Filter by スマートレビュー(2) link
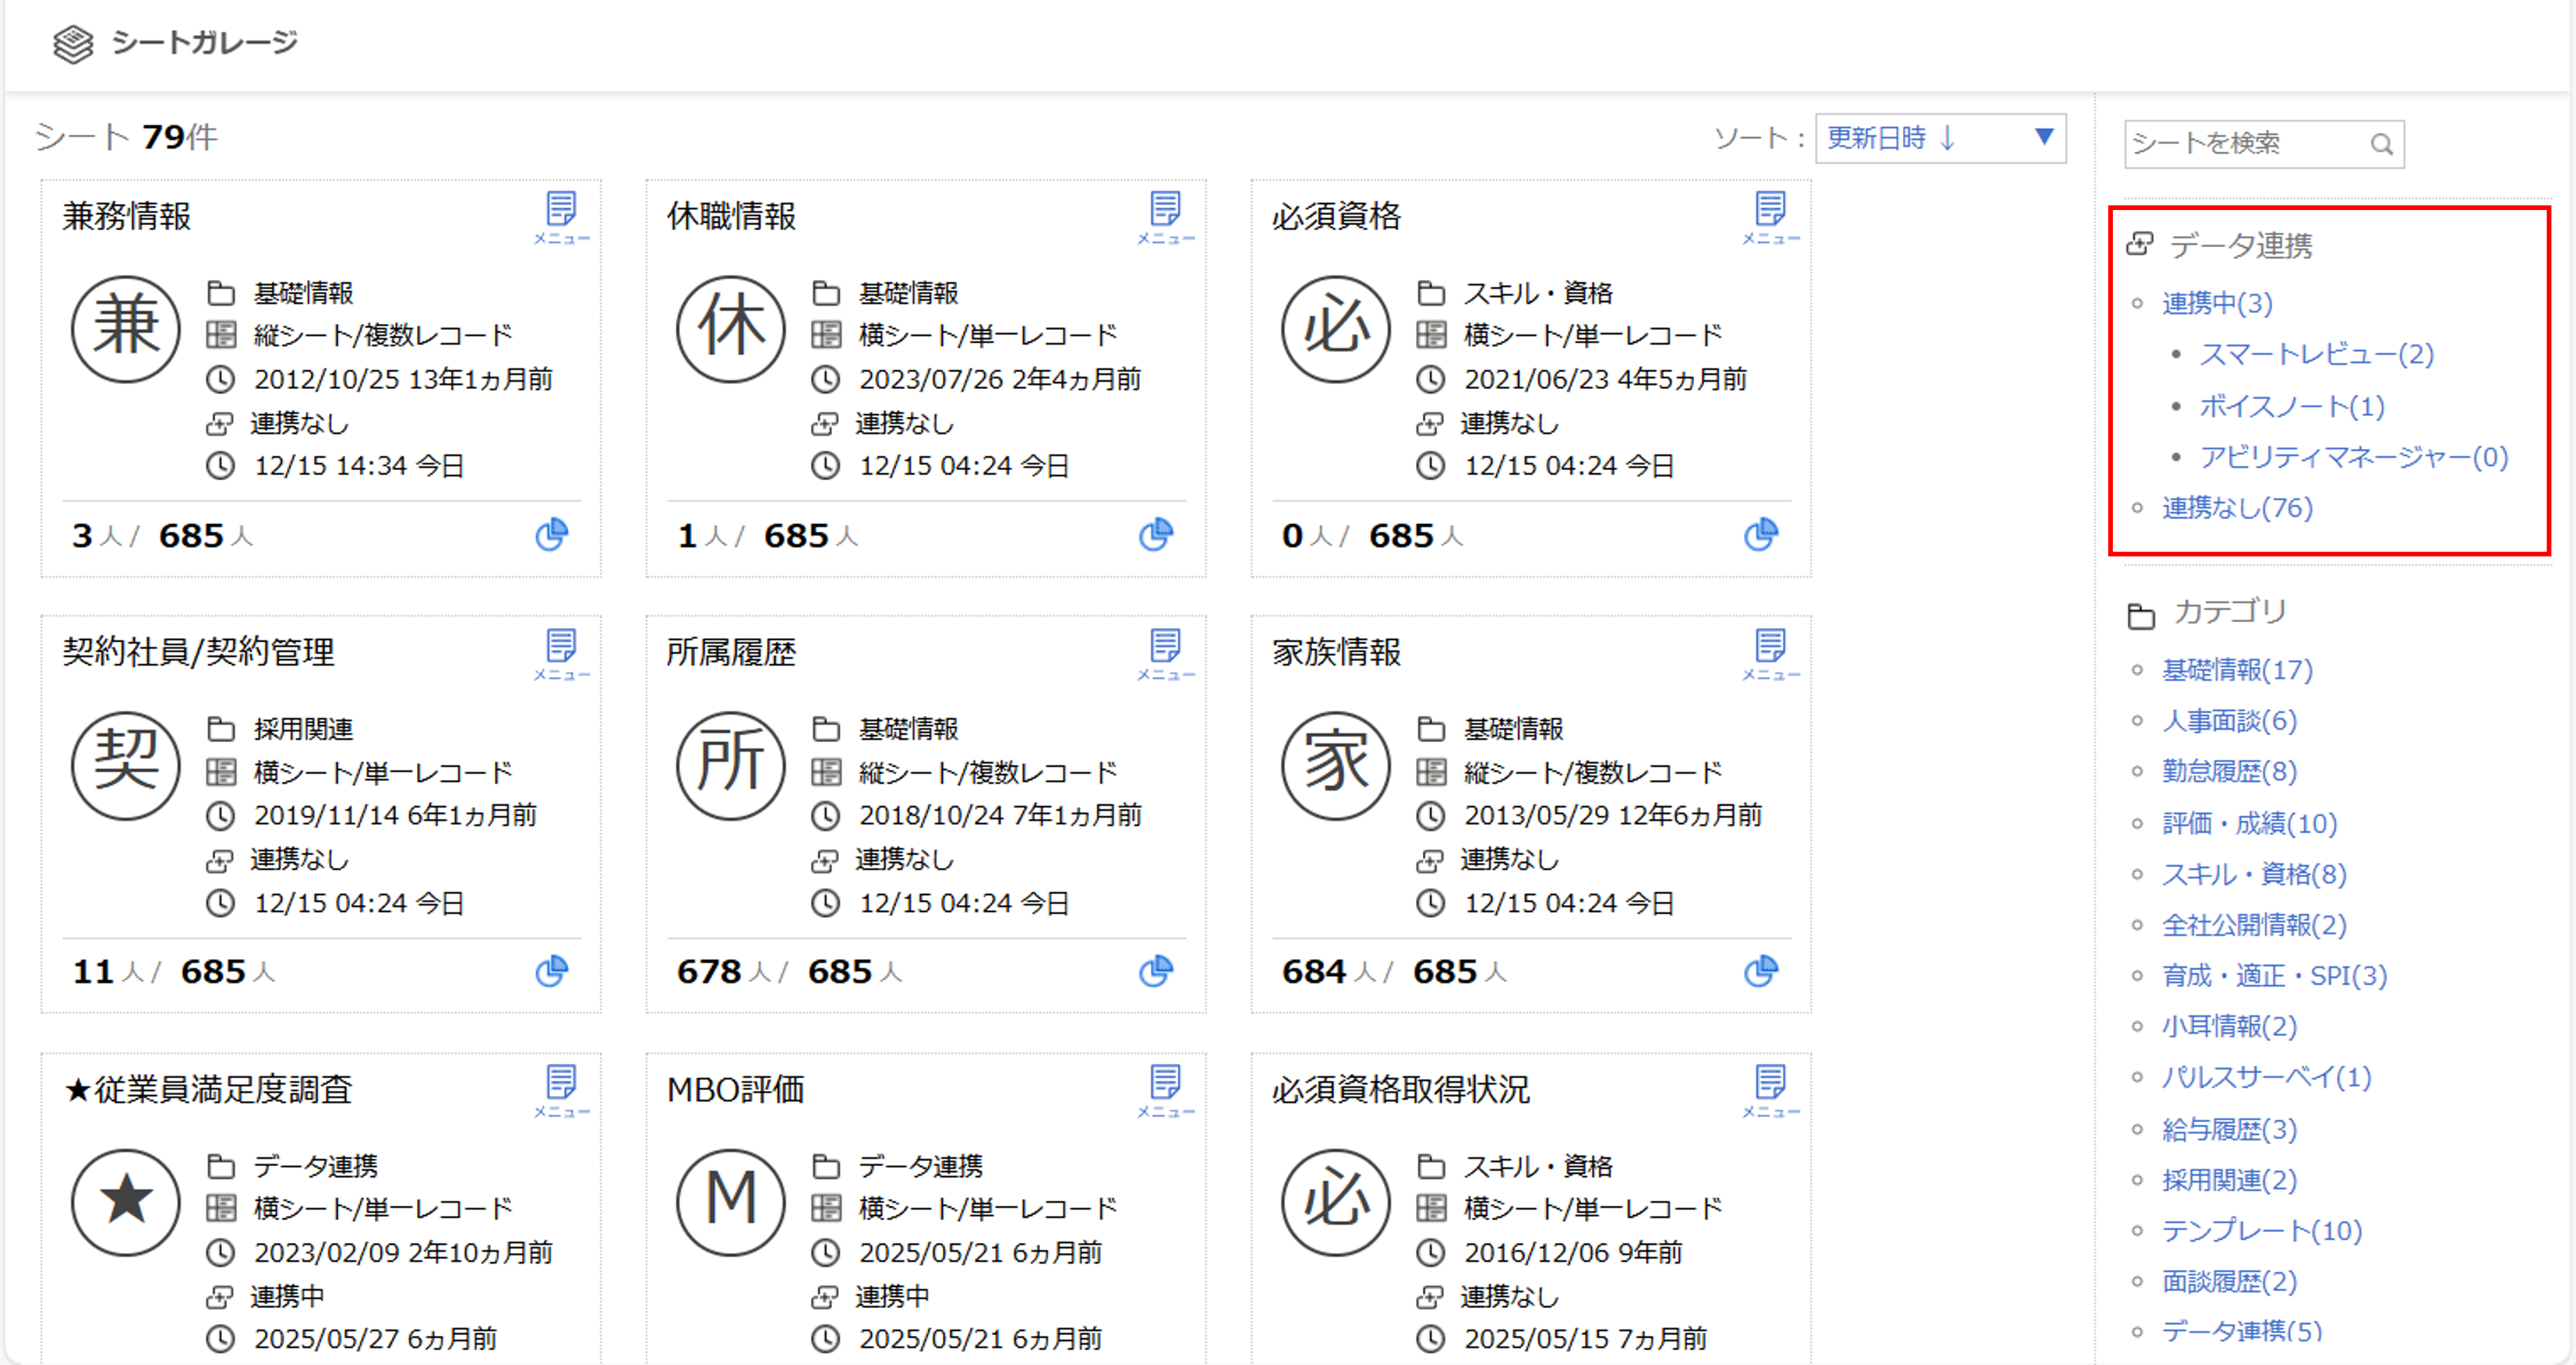This screenshot has height=1365, width=2576. (2316, 354)
